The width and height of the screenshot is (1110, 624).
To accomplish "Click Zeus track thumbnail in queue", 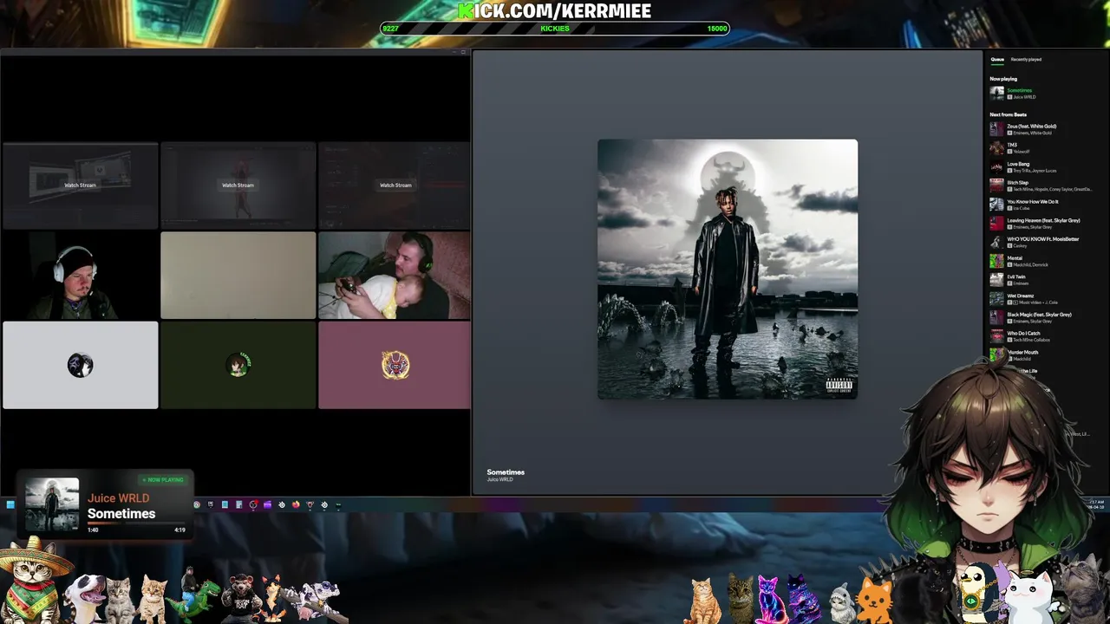I will pos(997,129).
